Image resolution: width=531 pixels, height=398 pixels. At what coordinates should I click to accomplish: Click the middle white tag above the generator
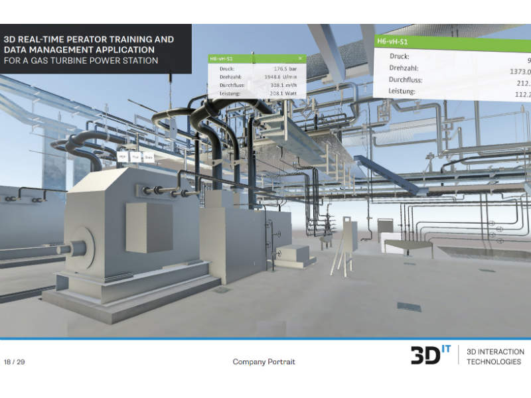[136, 157]
